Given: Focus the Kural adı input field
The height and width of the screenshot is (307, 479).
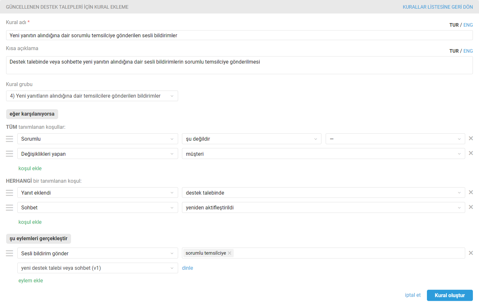Looking at the screenshot, I should (x=239, y=35).
